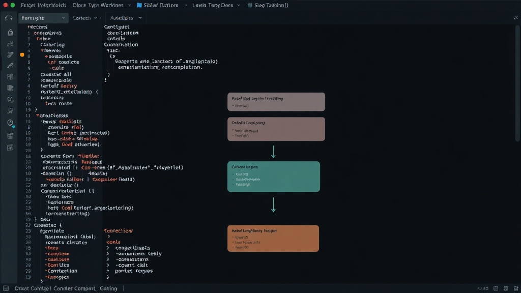Click the 'Colleotes {' line

pyautogui.click(x=48, y=225)
